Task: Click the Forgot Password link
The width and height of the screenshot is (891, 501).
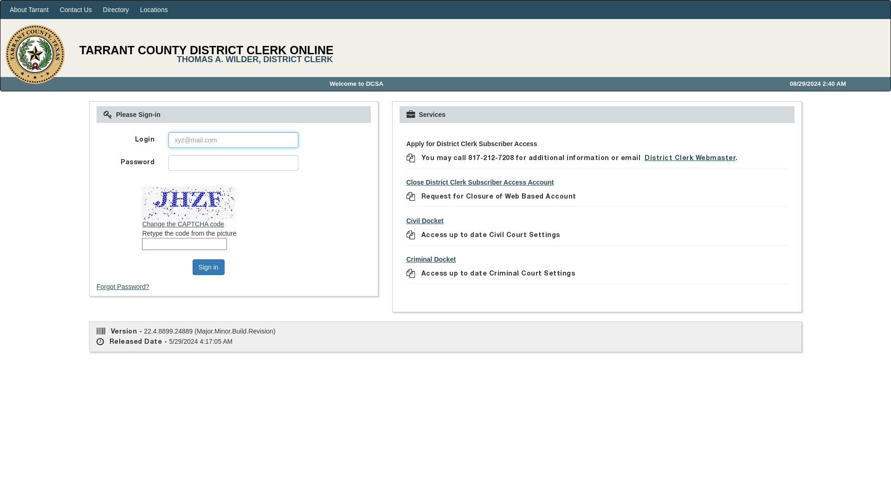Action: pyautogui.click(x=123, y=286)
